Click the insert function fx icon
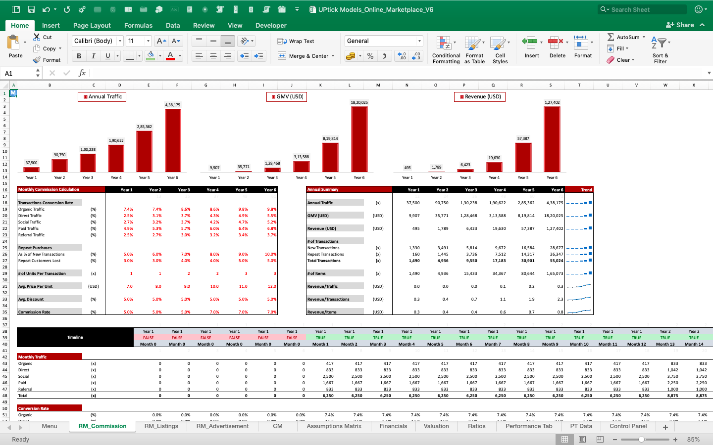 [x=82, y=73]
